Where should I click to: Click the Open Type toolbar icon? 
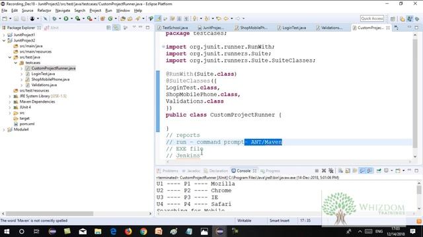[123, 18]
